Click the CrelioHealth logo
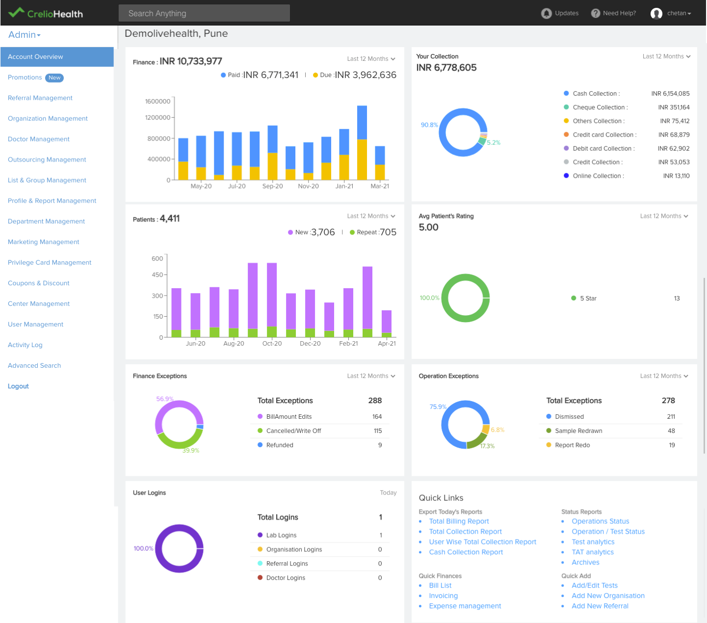Screen dimensions: 707x623 [46, 13]
